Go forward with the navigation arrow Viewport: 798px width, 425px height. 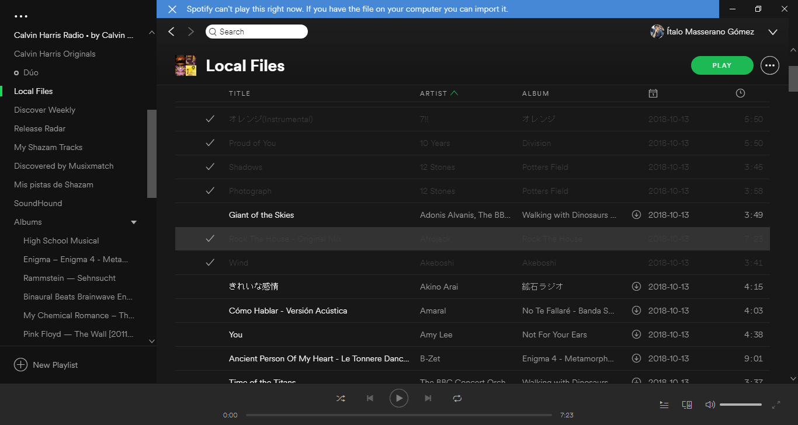190,32
